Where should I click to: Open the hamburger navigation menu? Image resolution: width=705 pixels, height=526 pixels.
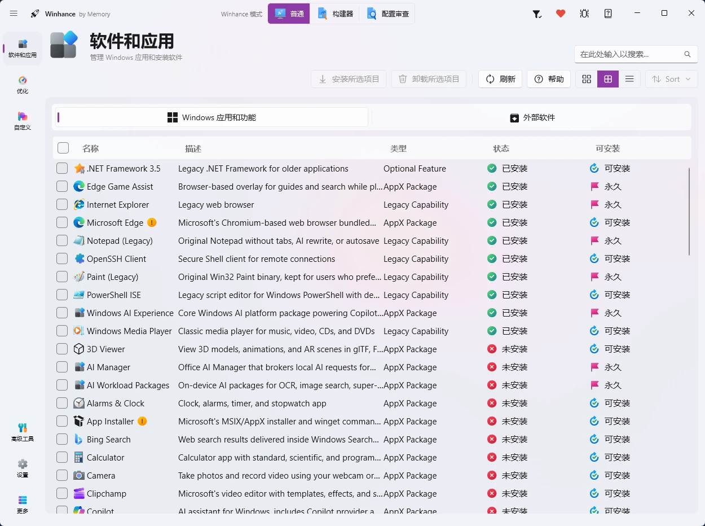point(14,14)
